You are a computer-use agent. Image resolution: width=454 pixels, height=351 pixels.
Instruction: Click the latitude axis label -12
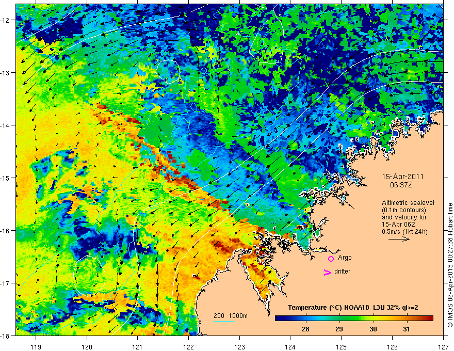pos(6,20)
